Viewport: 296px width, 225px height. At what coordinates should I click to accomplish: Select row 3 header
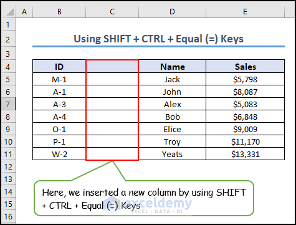point(8,54)
